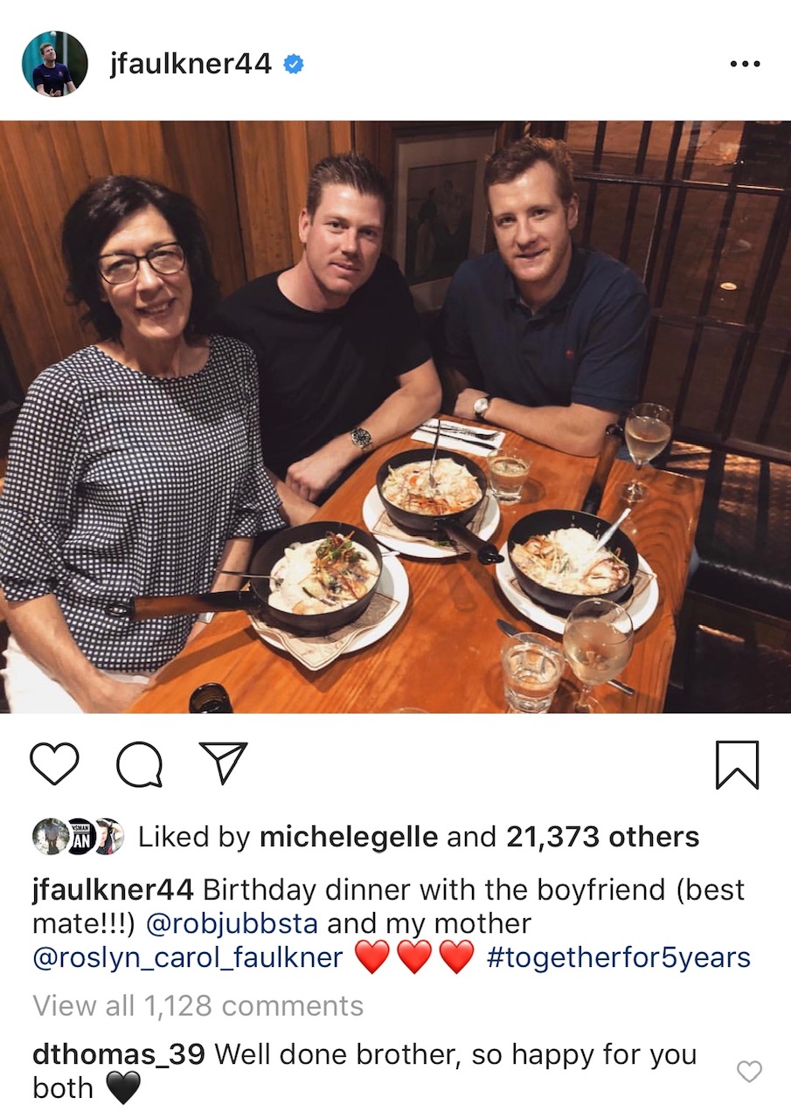Tap the liker avatars cluster
791x1118 pixels.
tap(78, 836)
